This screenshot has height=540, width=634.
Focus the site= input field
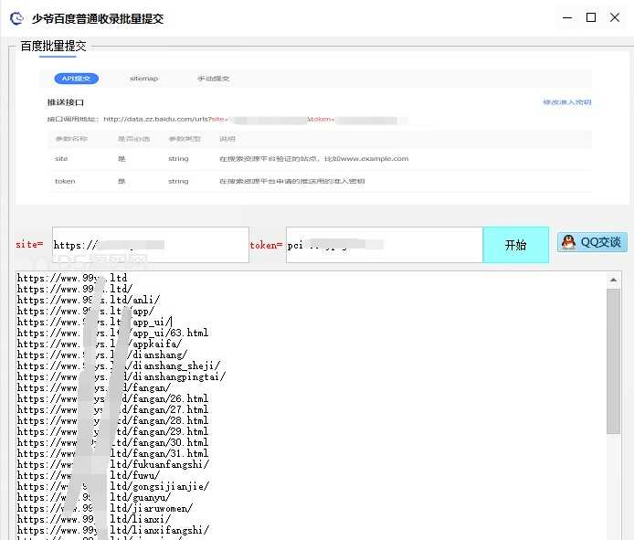pos(150,245)
